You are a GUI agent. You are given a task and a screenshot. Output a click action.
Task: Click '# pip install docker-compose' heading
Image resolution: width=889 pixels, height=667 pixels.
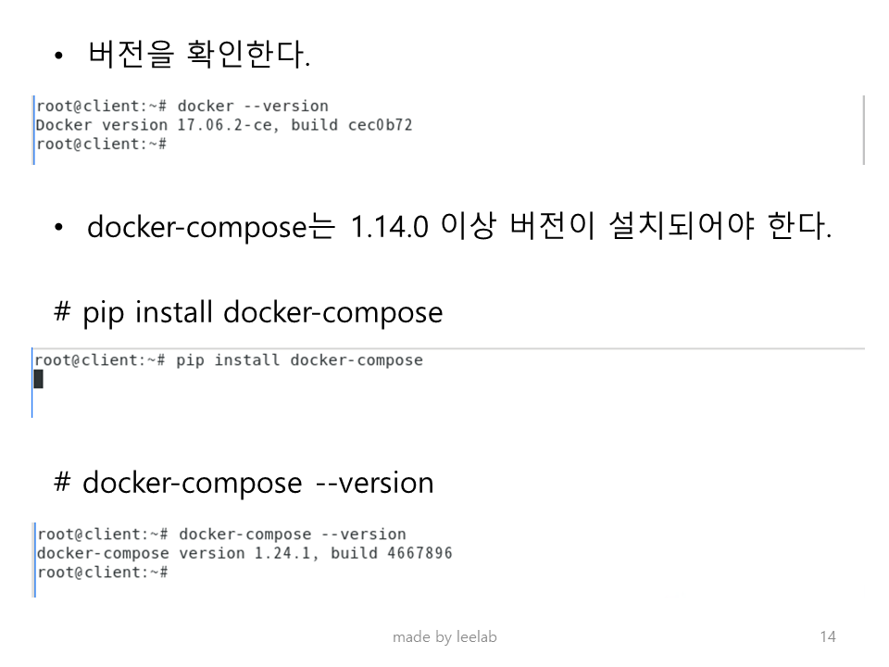tap(248, 312)
